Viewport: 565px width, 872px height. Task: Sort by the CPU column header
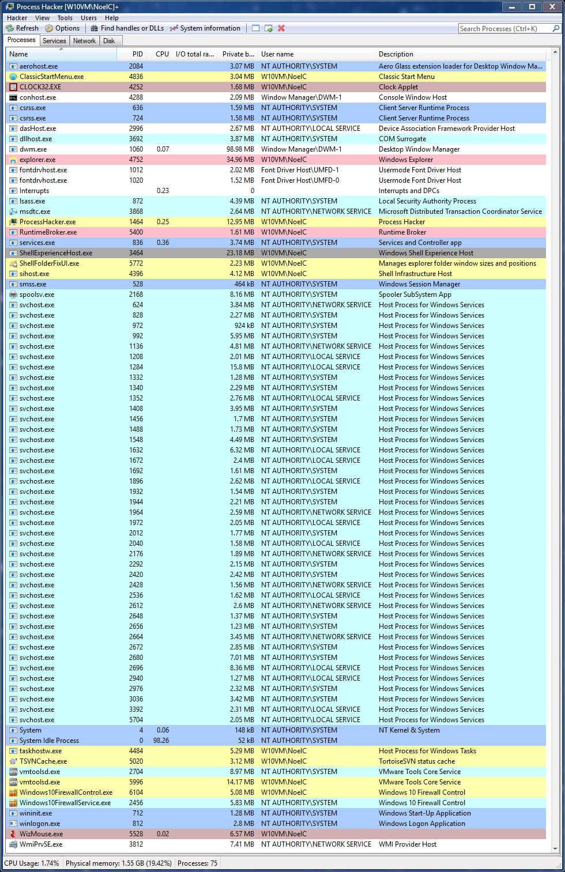click(x=159, y=54)
